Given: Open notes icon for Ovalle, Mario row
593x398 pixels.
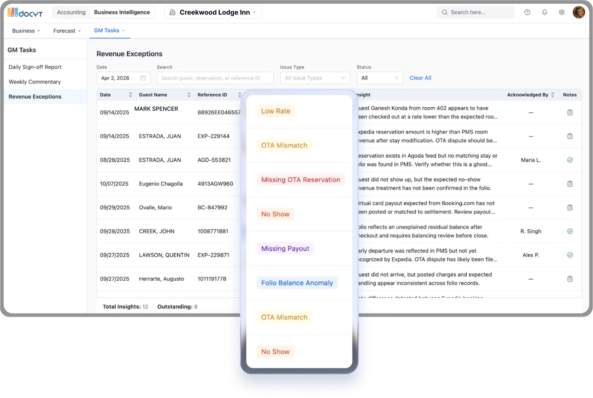Looking at the screenshot, I should point(570,207).
